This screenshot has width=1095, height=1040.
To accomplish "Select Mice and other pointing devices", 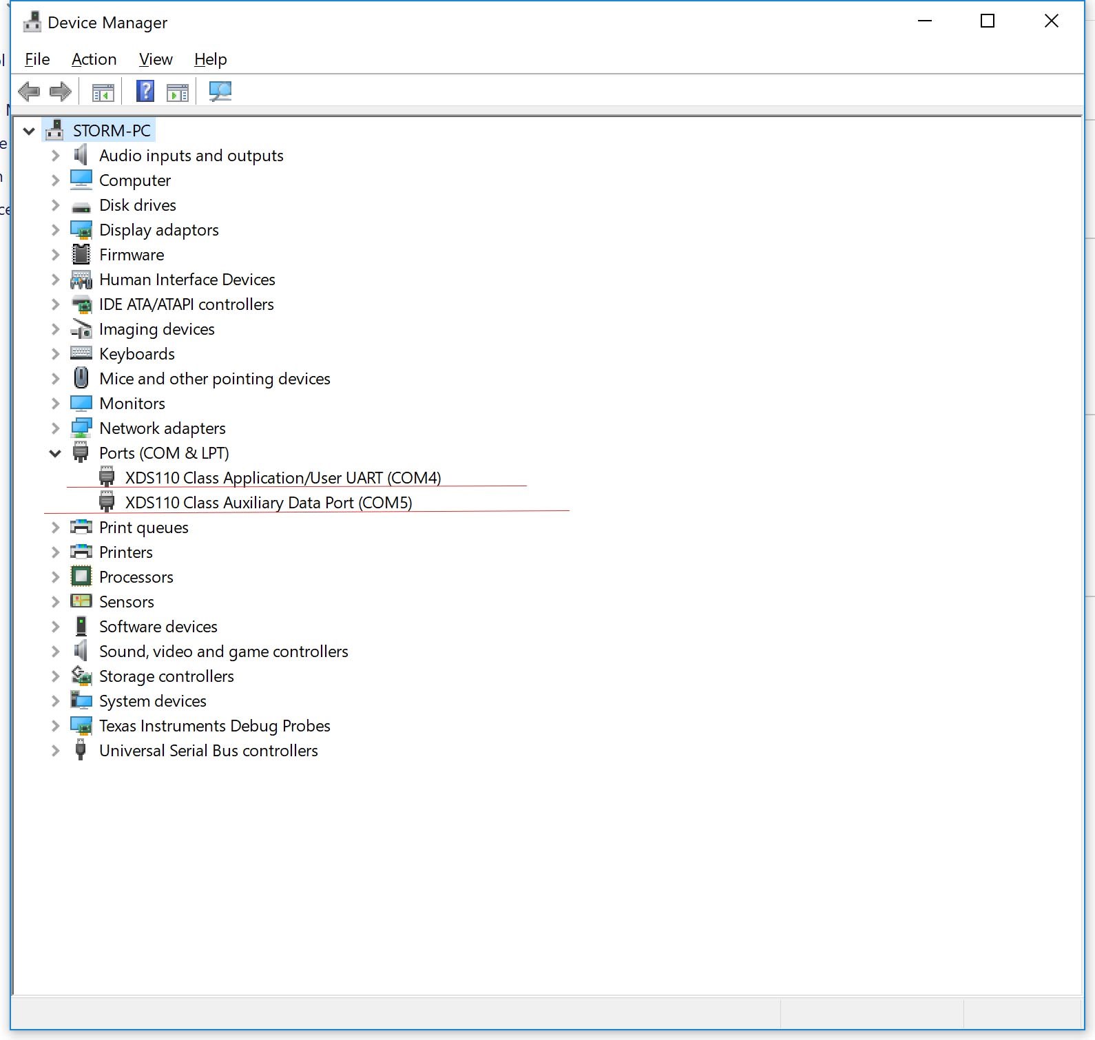I will 215,379.
